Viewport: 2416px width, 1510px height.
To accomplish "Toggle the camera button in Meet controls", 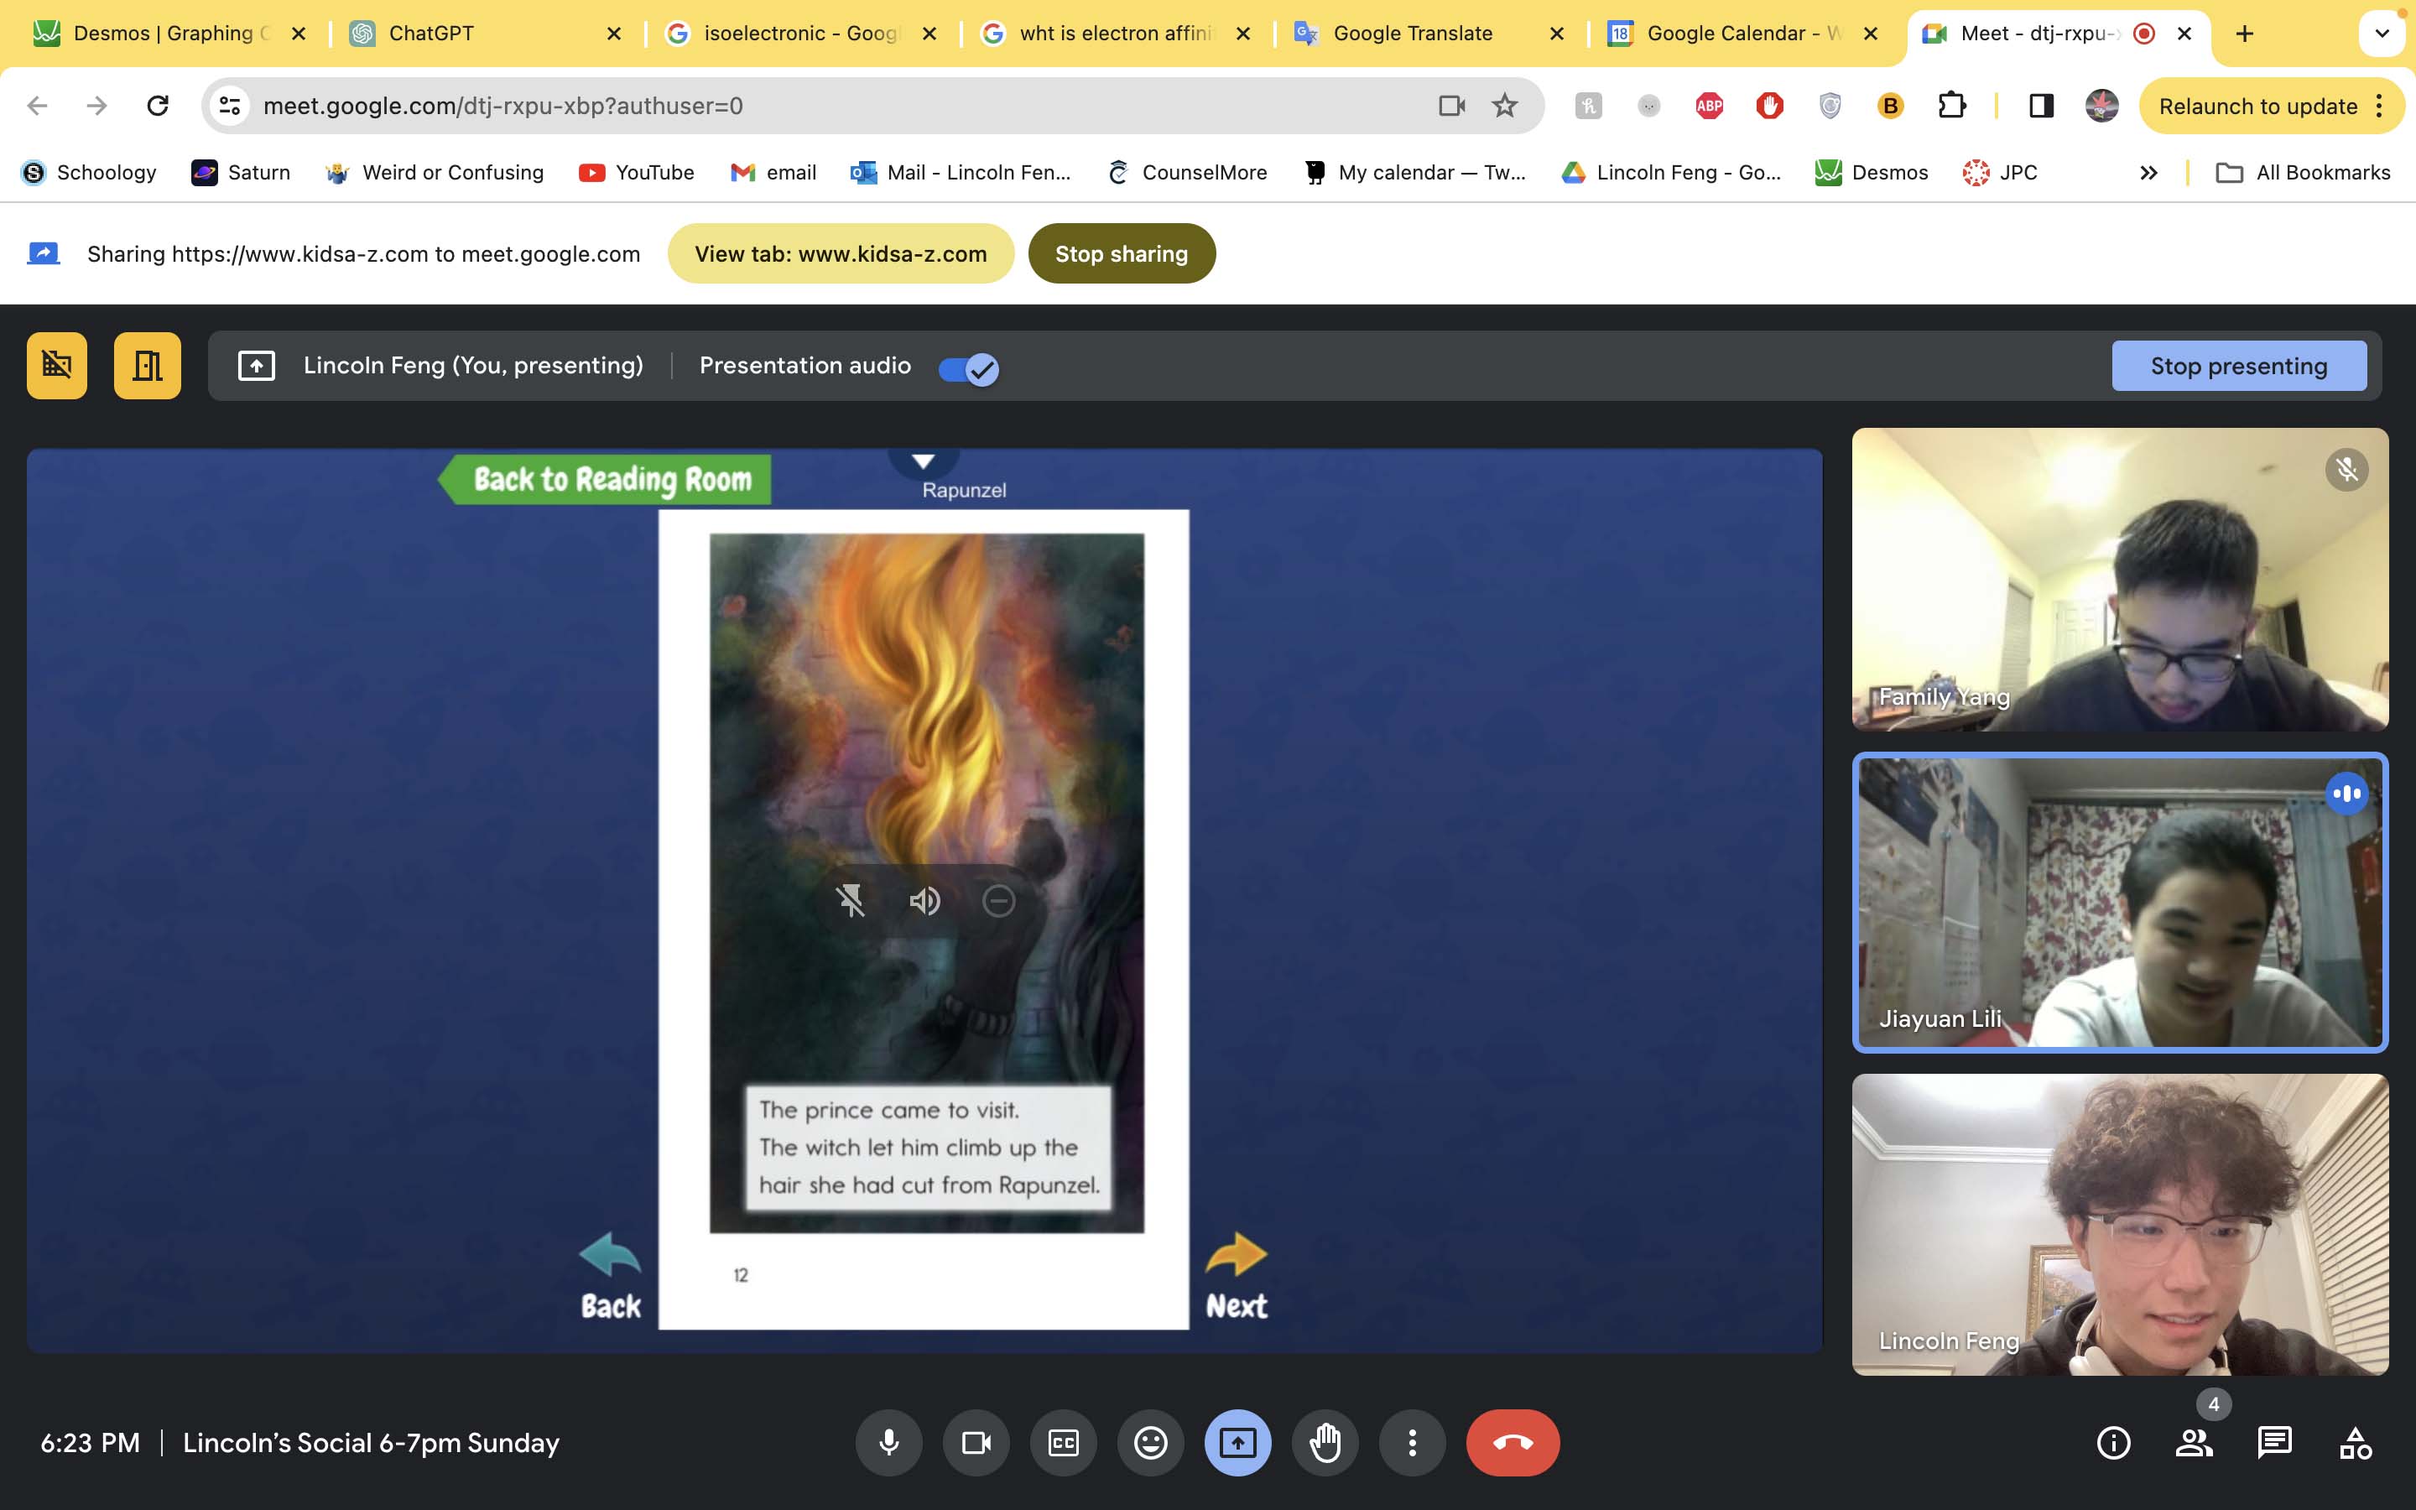I will pyautogui.click(x=976, y=1442).
